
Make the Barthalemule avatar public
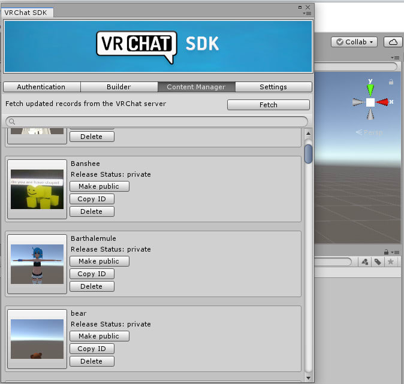click(99, 261)
